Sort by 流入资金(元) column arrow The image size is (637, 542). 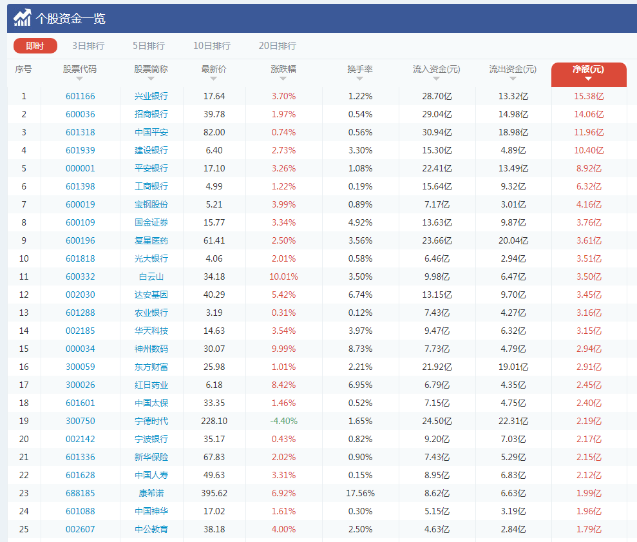pyautogui.click(x=436, y=79)
